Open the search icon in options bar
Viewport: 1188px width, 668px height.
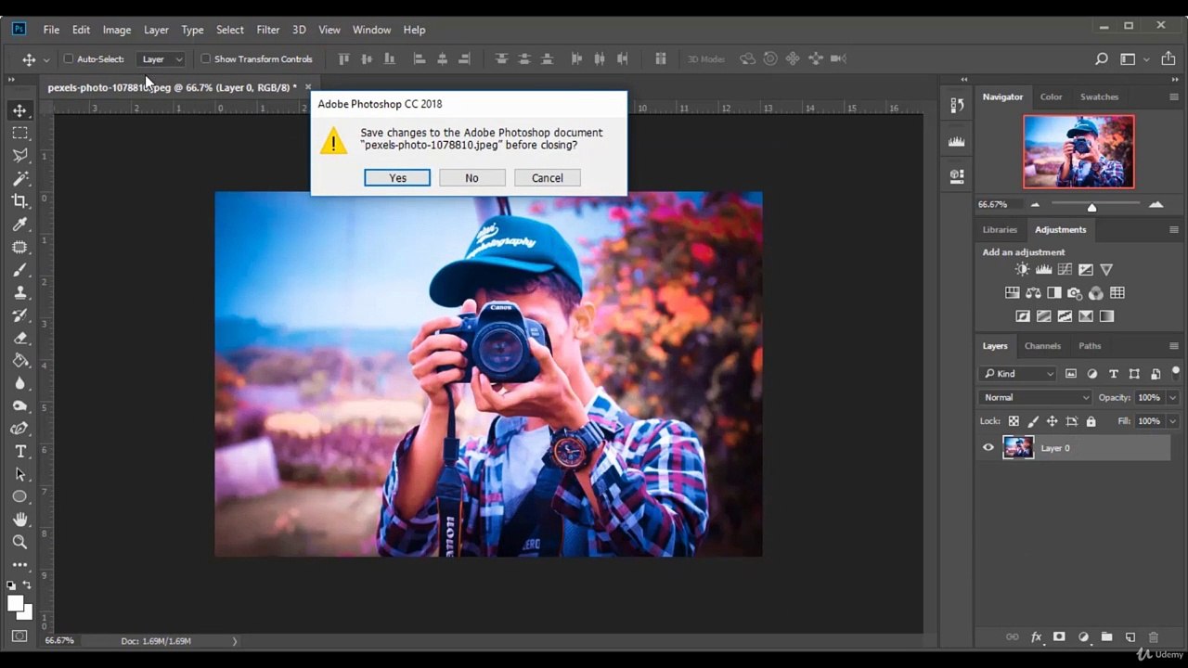1102,59
